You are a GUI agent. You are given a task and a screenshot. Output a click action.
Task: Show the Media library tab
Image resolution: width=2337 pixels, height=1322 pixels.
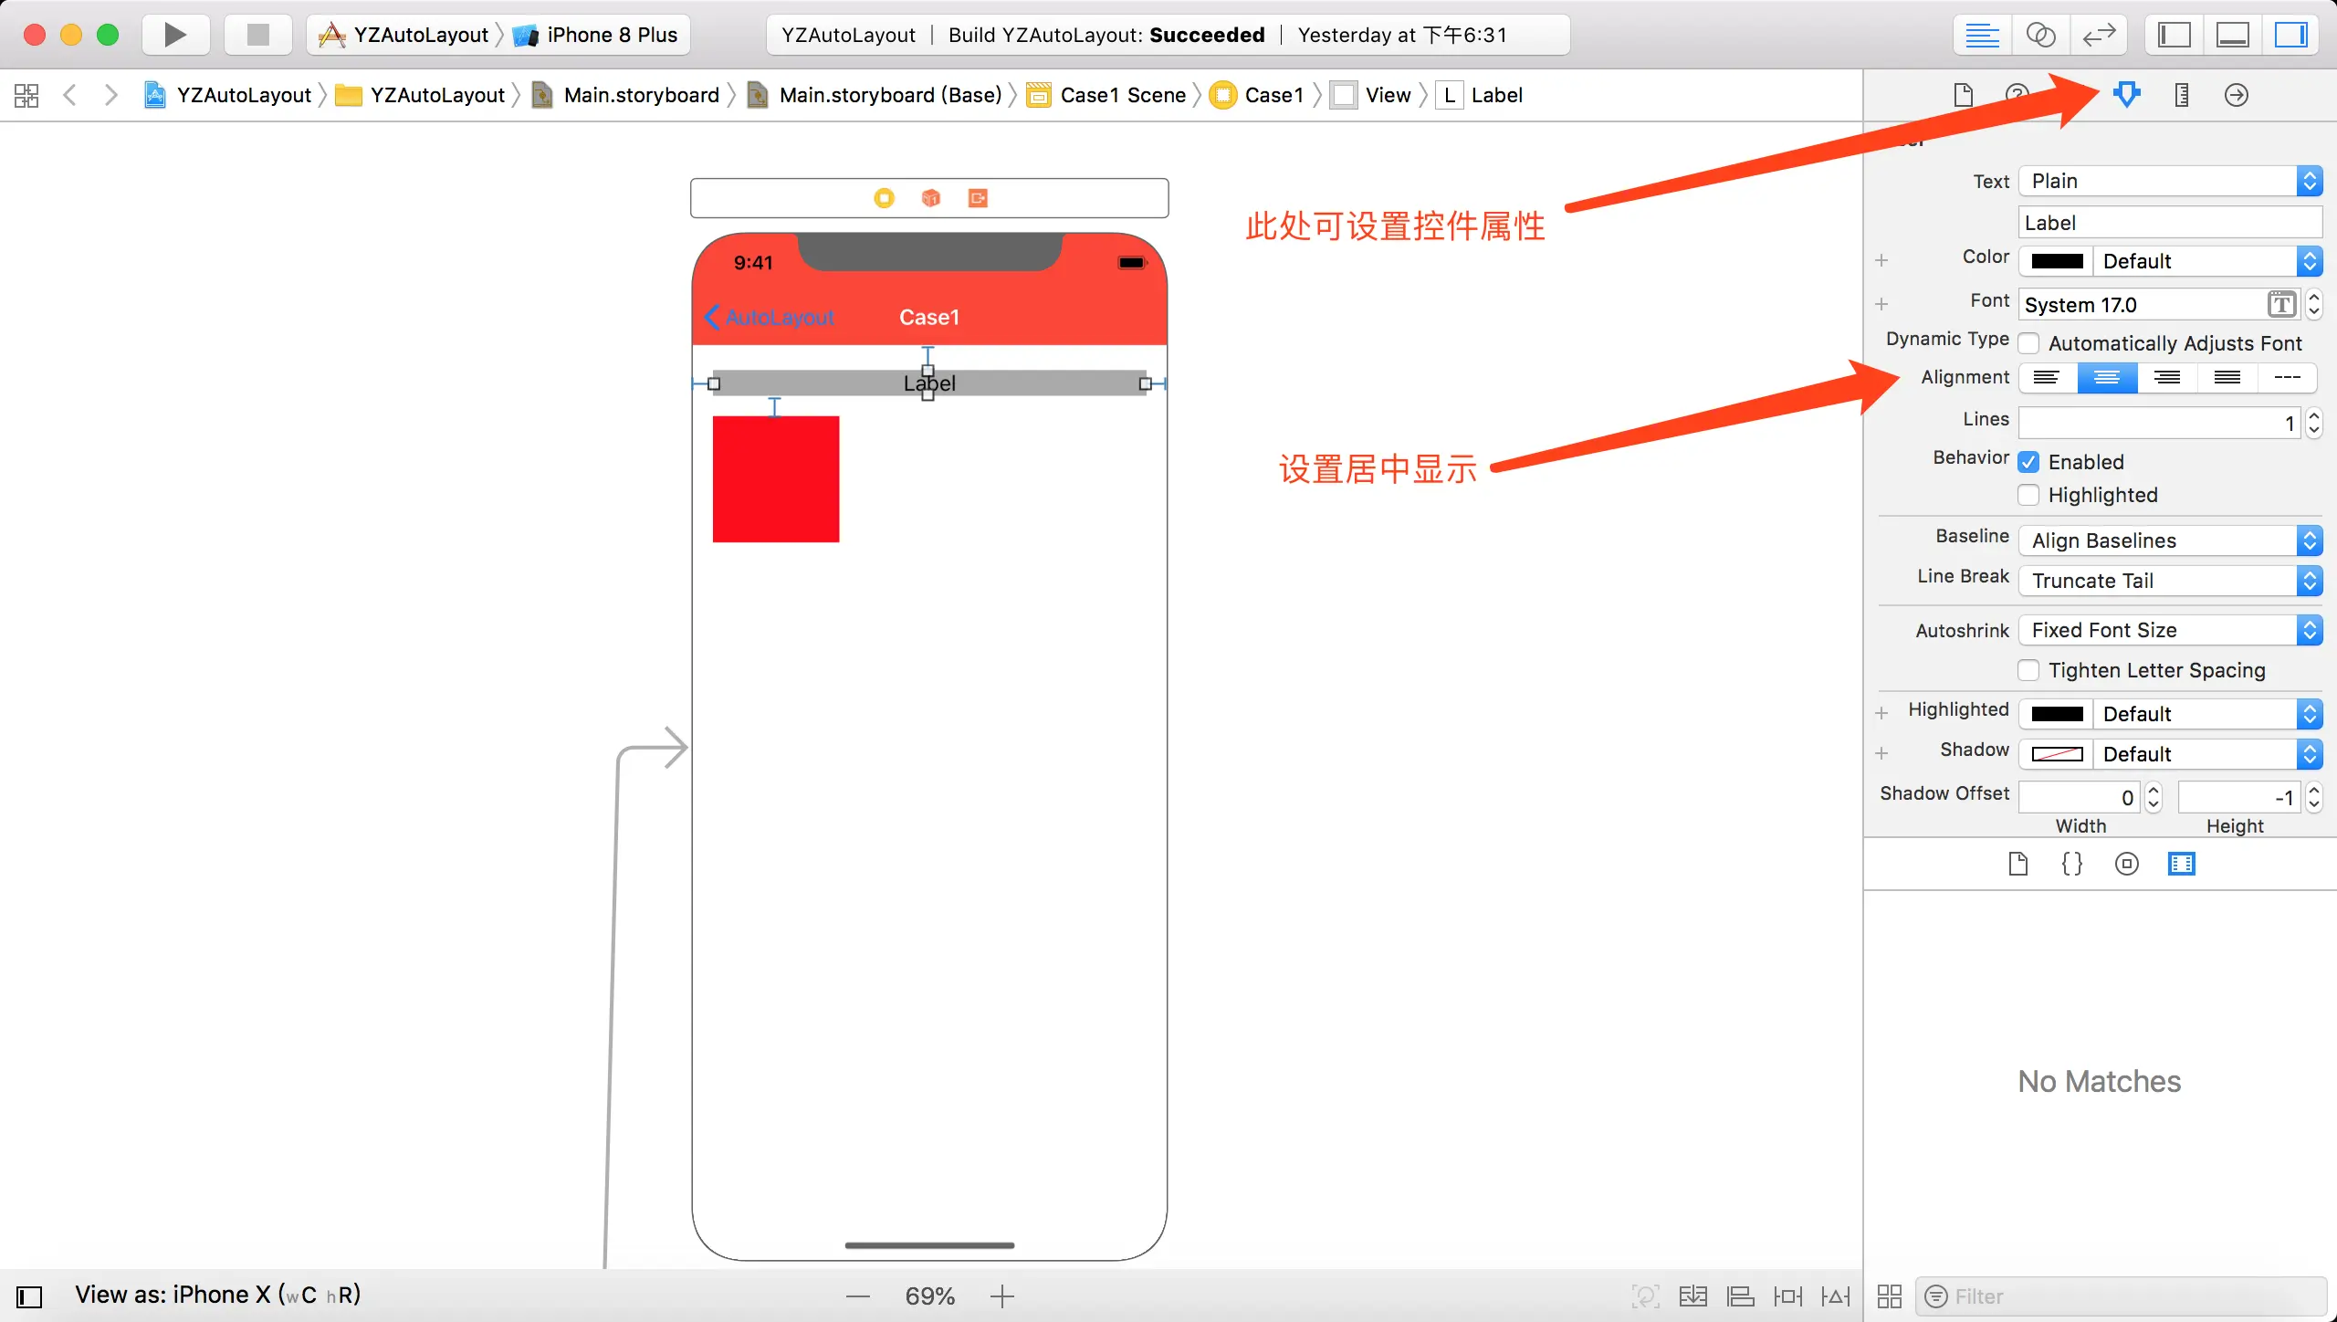(x=2181, y=864)
